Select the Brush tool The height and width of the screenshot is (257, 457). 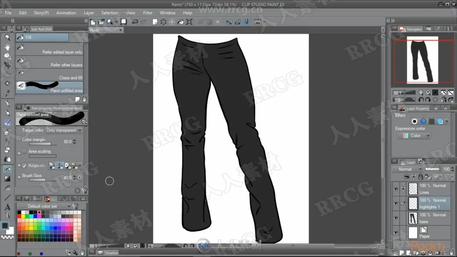point(7,122)
